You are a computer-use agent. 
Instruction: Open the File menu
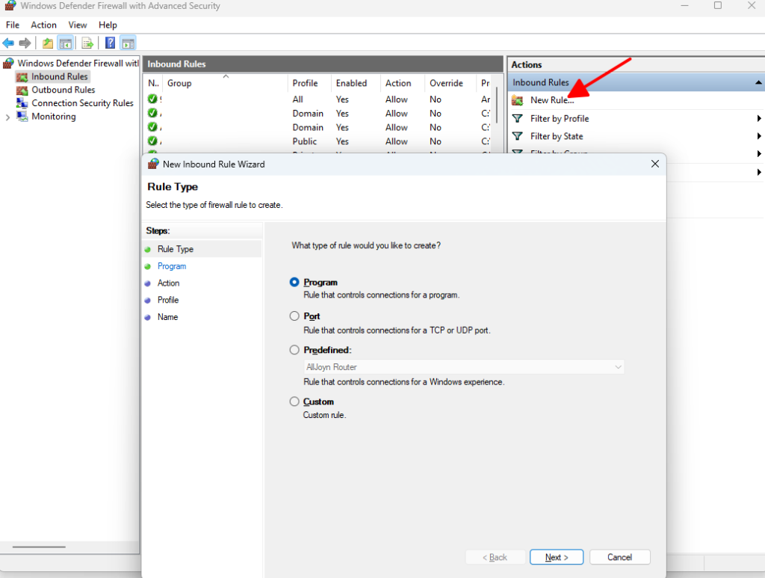click(13, 25)
